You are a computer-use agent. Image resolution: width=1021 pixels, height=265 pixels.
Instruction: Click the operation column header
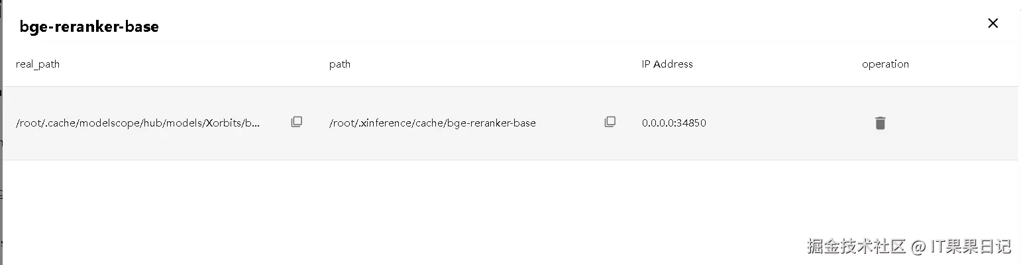pyautogui.click(x=885, y=64)
